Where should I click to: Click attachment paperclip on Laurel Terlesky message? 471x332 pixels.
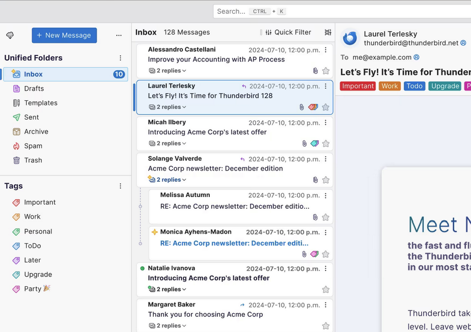point(301,107)
